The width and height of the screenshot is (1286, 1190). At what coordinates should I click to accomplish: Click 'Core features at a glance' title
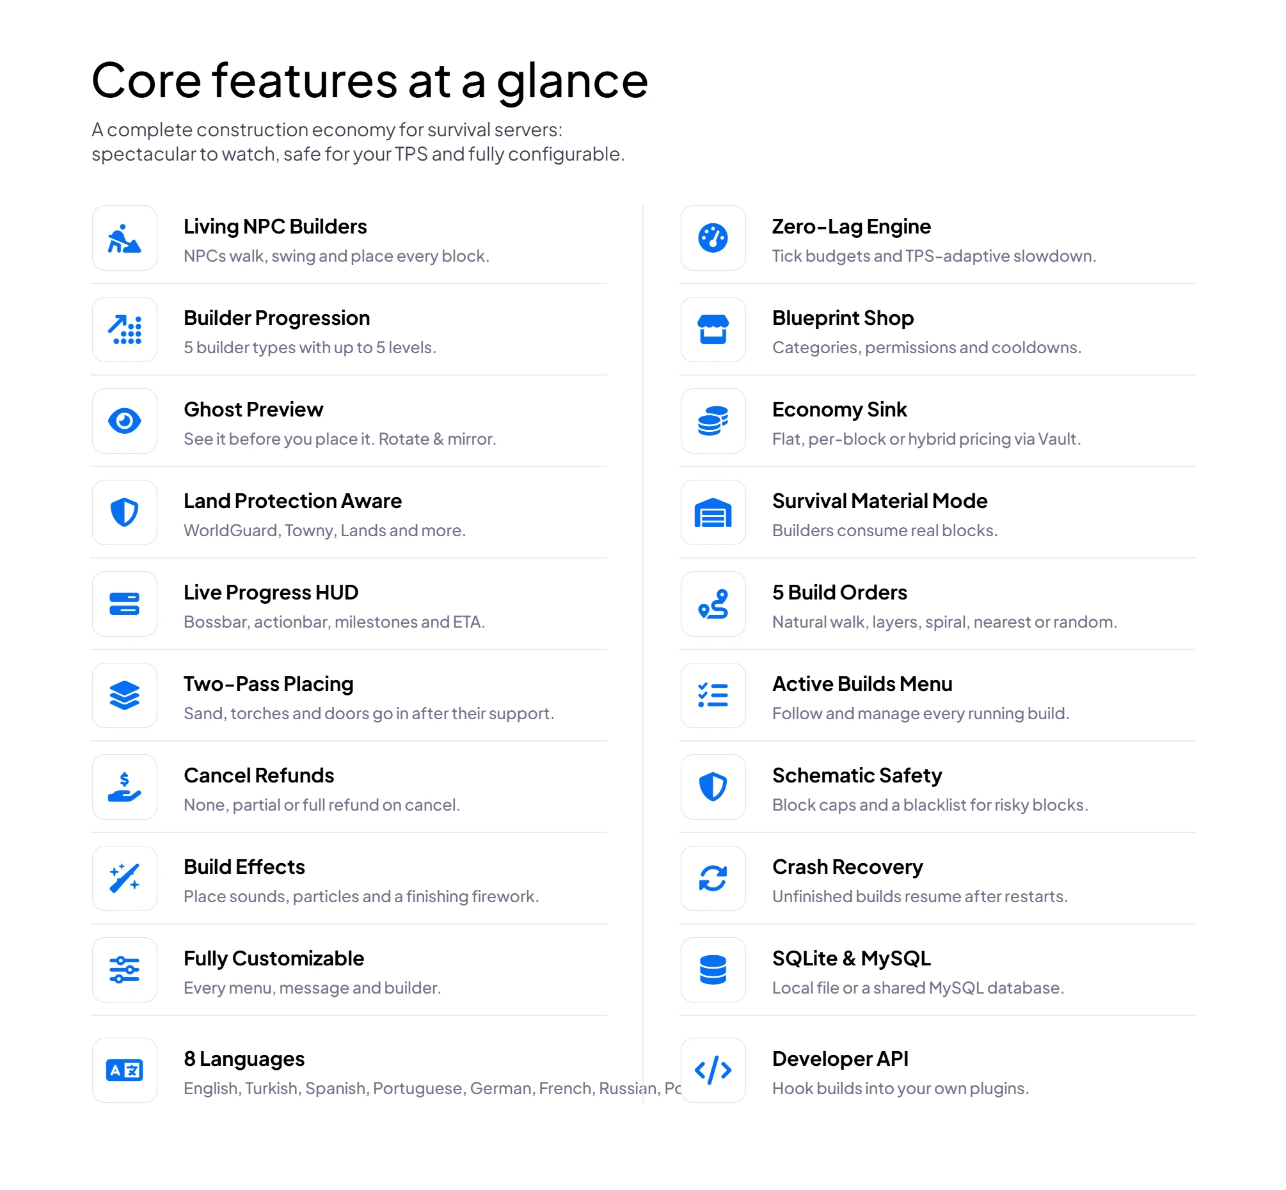(x=370, y=81)
